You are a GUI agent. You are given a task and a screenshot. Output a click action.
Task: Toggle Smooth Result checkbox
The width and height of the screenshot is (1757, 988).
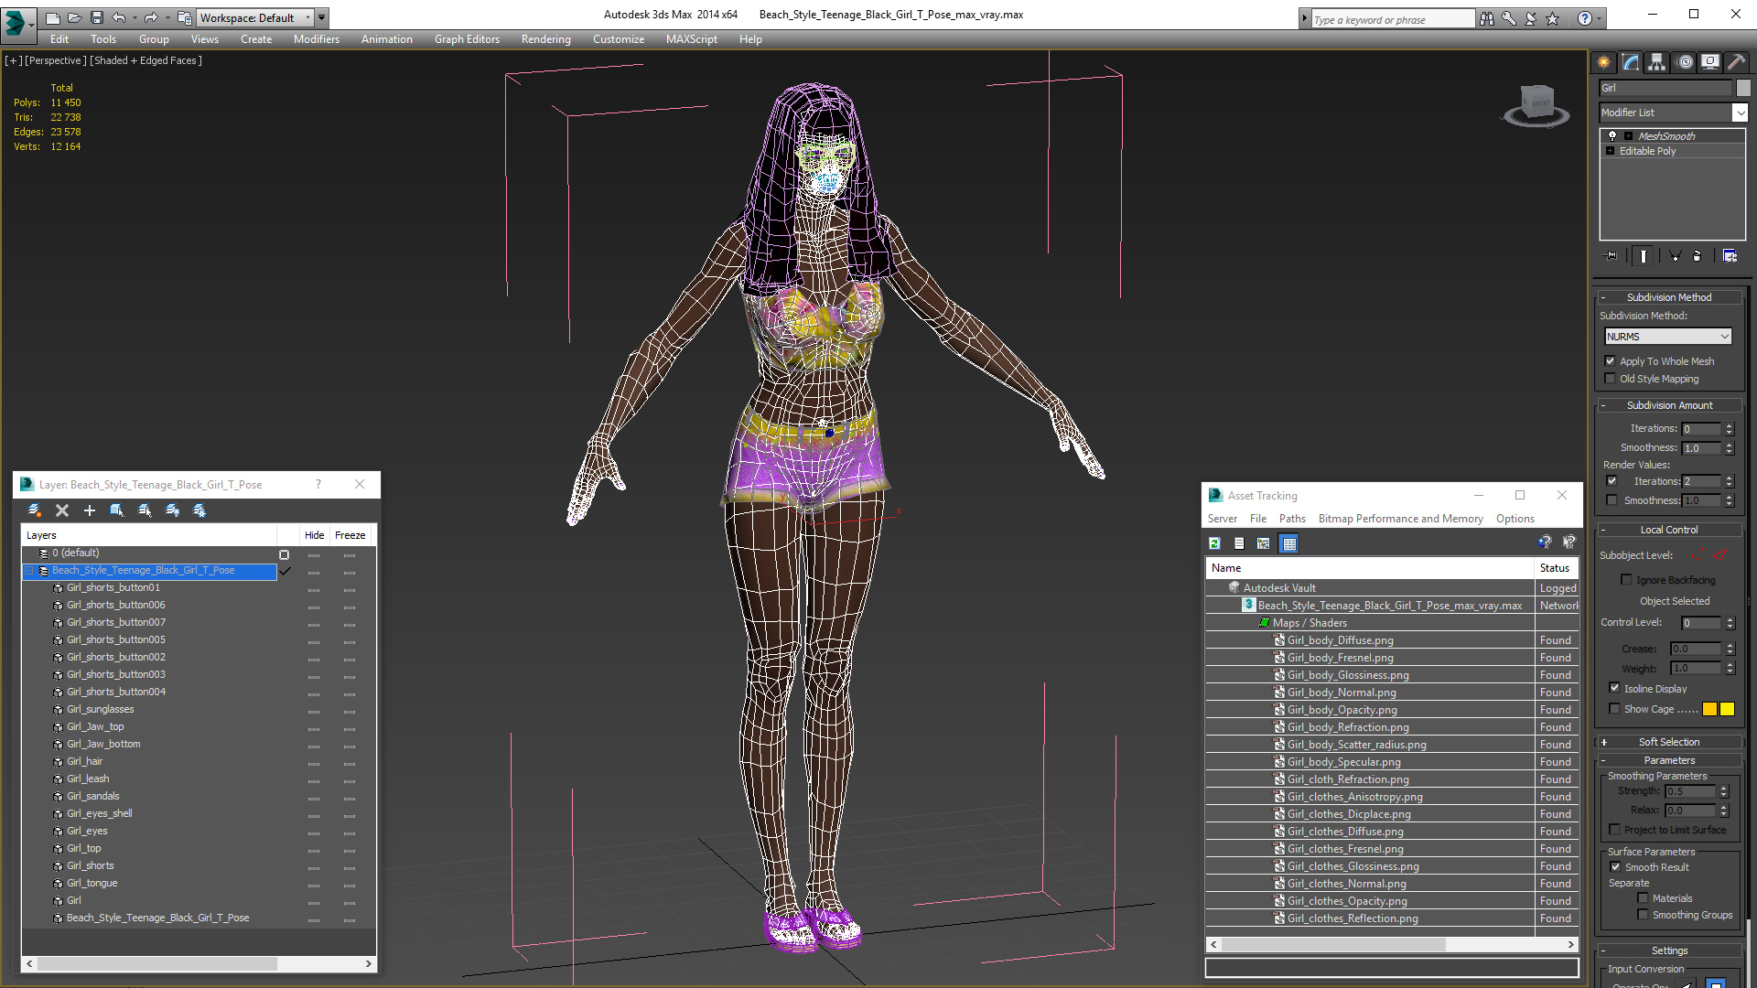[x=1616, y=867]
